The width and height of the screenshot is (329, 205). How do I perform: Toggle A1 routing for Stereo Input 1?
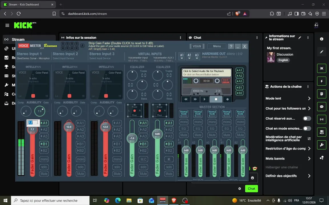click(44, 123)
